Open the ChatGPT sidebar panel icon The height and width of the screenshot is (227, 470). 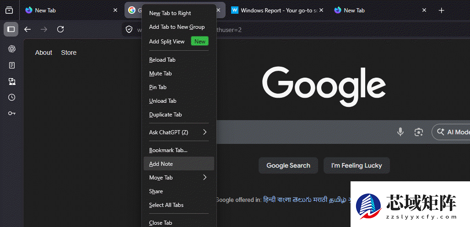(12, 49)
